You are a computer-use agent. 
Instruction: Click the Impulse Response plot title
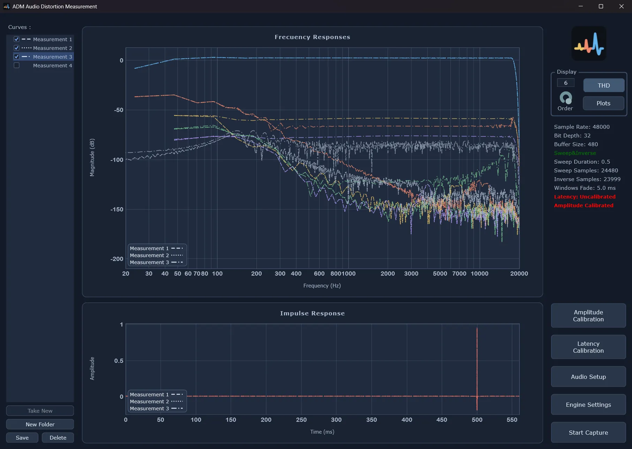[312, 313]
